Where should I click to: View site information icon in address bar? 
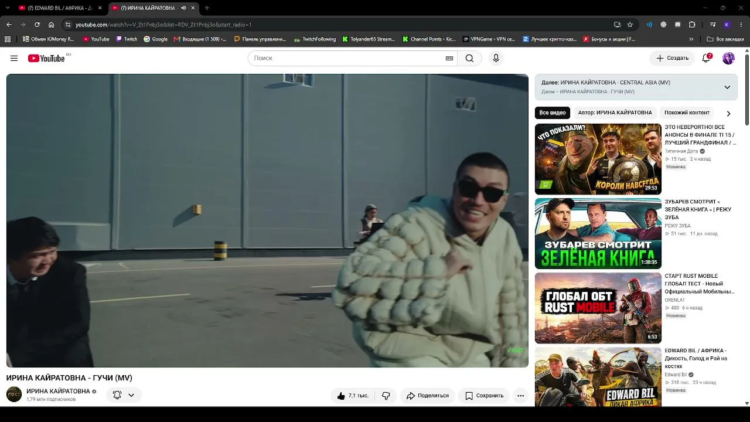(x=68, y=25)
